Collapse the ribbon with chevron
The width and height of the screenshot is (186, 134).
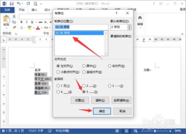point(182,34)
